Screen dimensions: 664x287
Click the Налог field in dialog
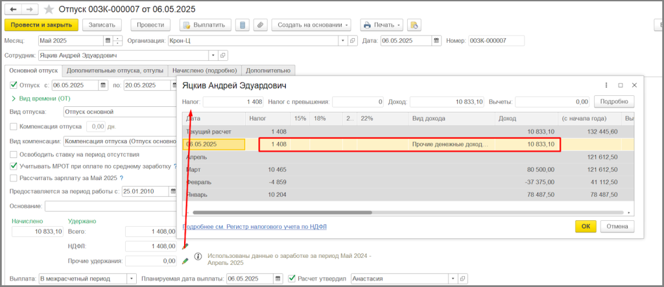pyautogui.click(x=233, y=102)
